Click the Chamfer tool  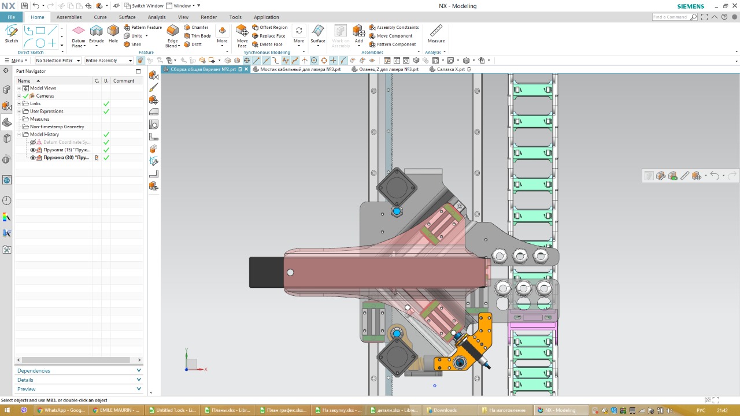coord(196,27)
